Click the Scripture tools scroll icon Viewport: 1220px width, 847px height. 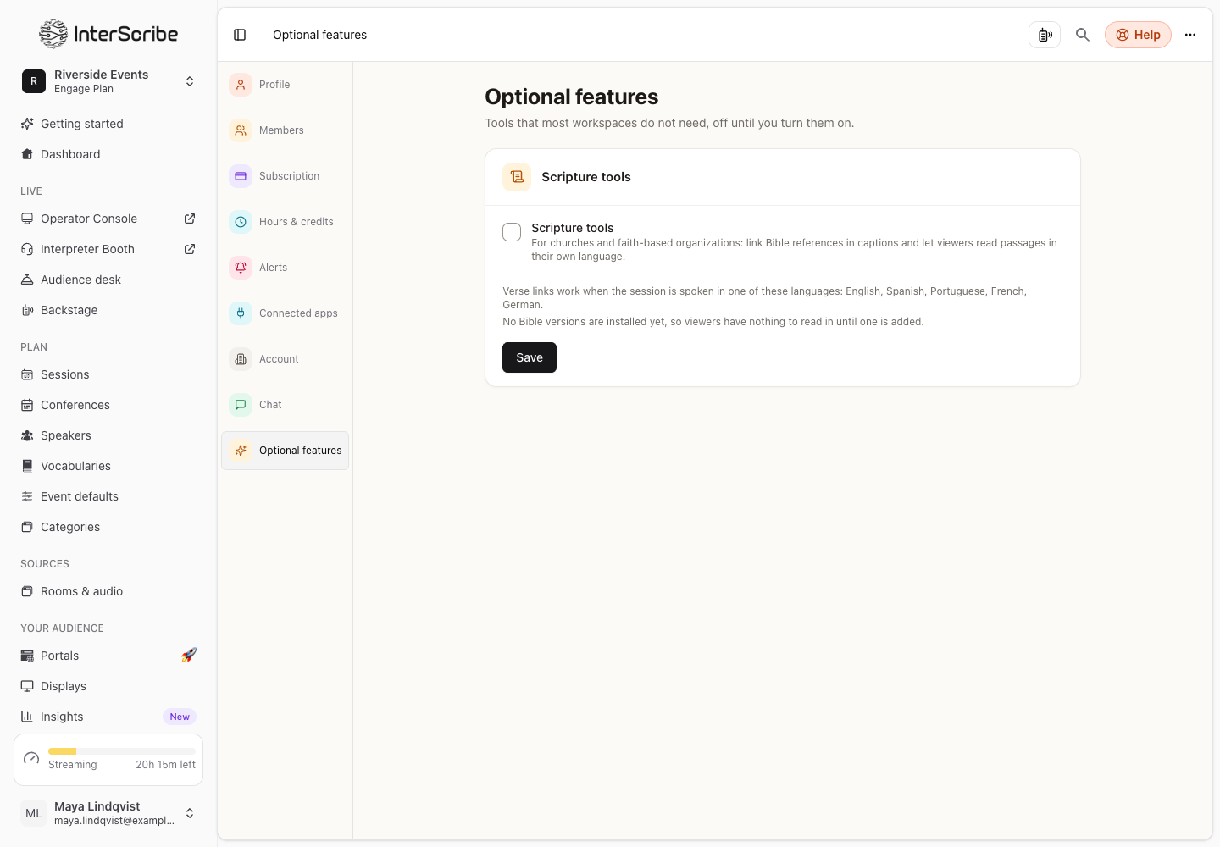point(517,177)
